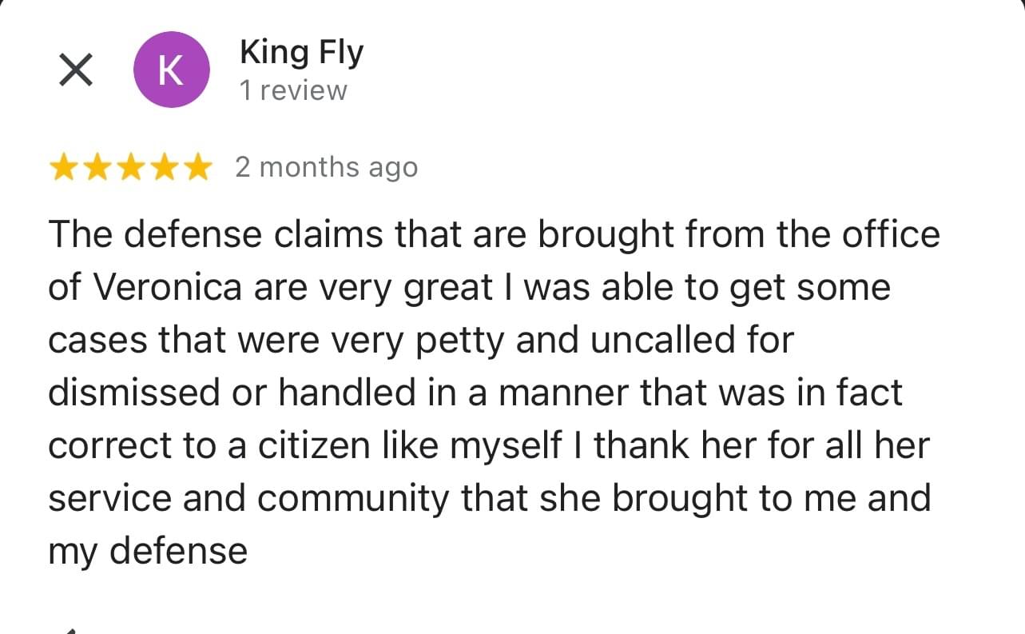Click the first yellow rating star
1025x634 pixels.
[64, 168]
